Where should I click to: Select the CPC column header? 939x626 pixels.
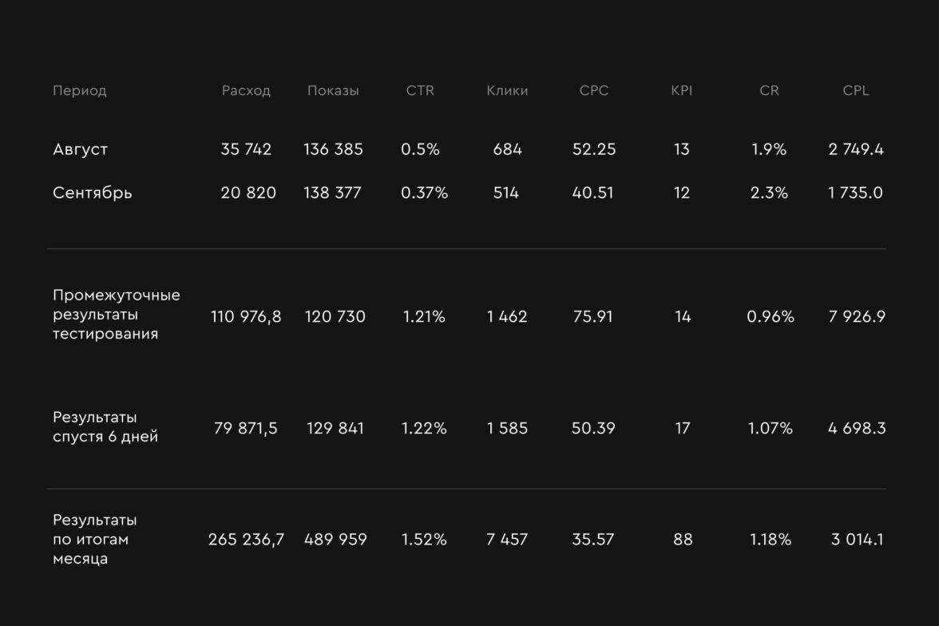coord(594,91)
